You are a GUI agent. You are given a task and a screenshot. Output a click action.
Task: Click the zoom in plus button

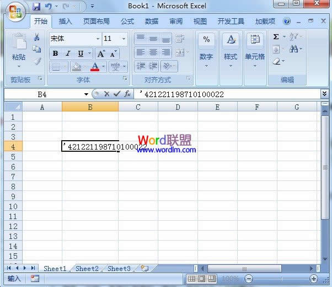314,279
